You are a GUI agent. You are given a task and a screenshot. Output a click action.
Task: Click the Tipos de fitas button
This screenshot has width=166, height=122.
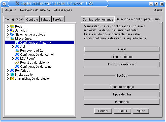[122, 94]
